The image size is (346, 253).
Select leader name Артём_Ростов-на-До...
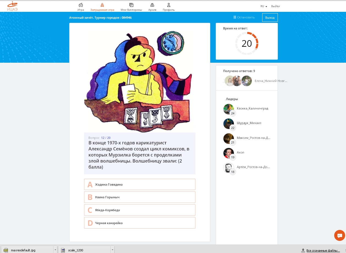coord(253,167)
